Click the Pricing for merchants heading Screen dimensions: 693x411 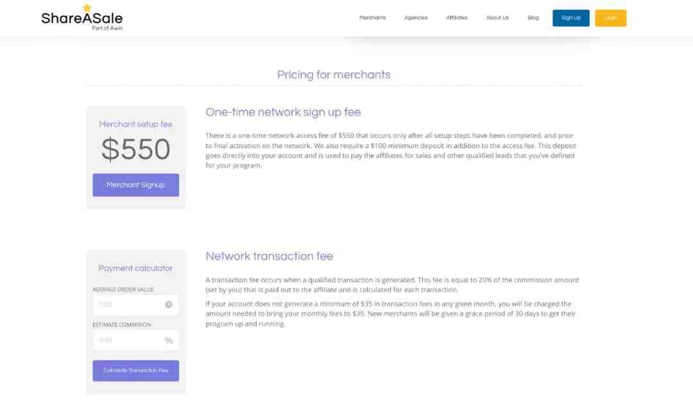pyautogui.click(x=334, y=75)
